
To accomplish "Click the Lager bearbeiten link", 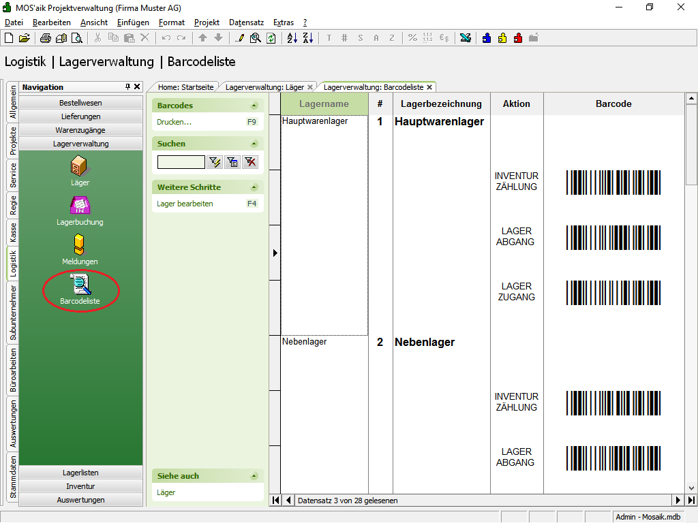I will [x=185, y=204].
